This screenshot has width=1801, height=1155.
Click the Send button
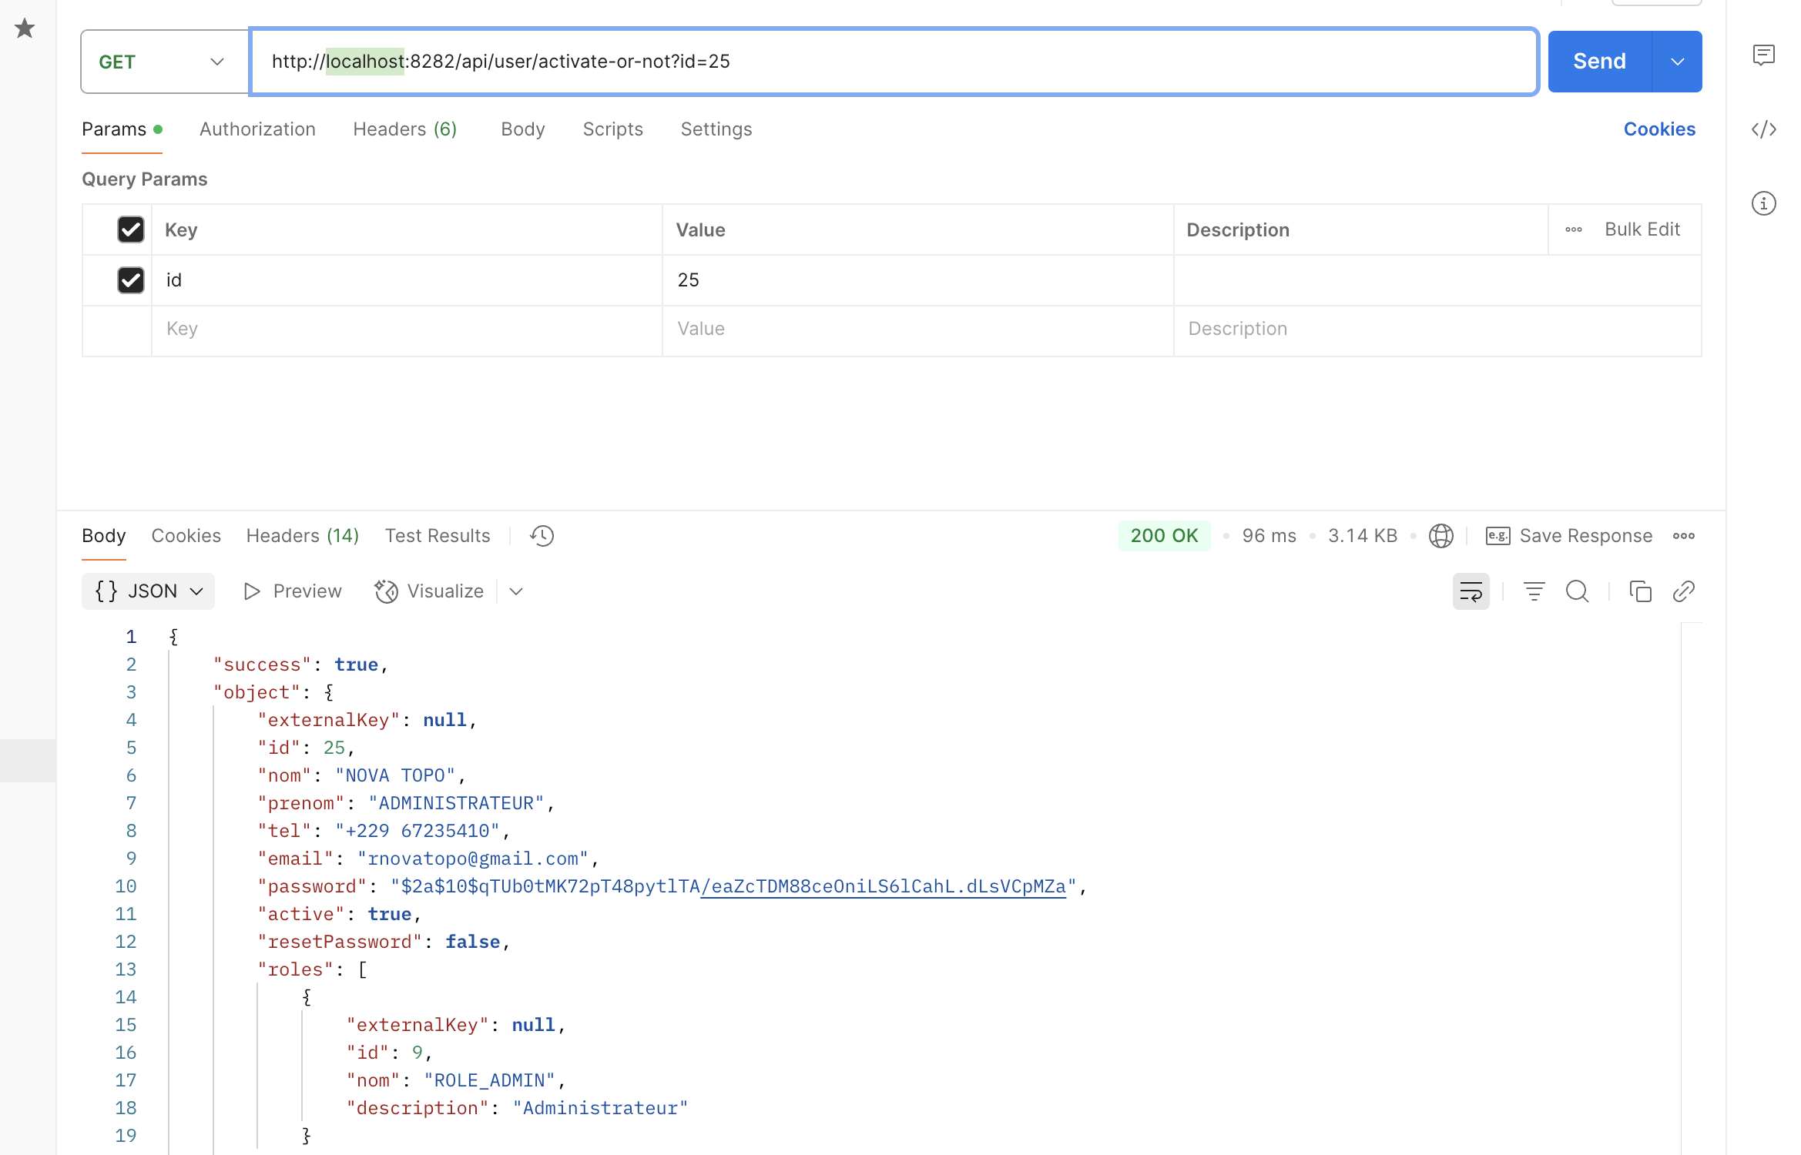[x=1599, y=62]
